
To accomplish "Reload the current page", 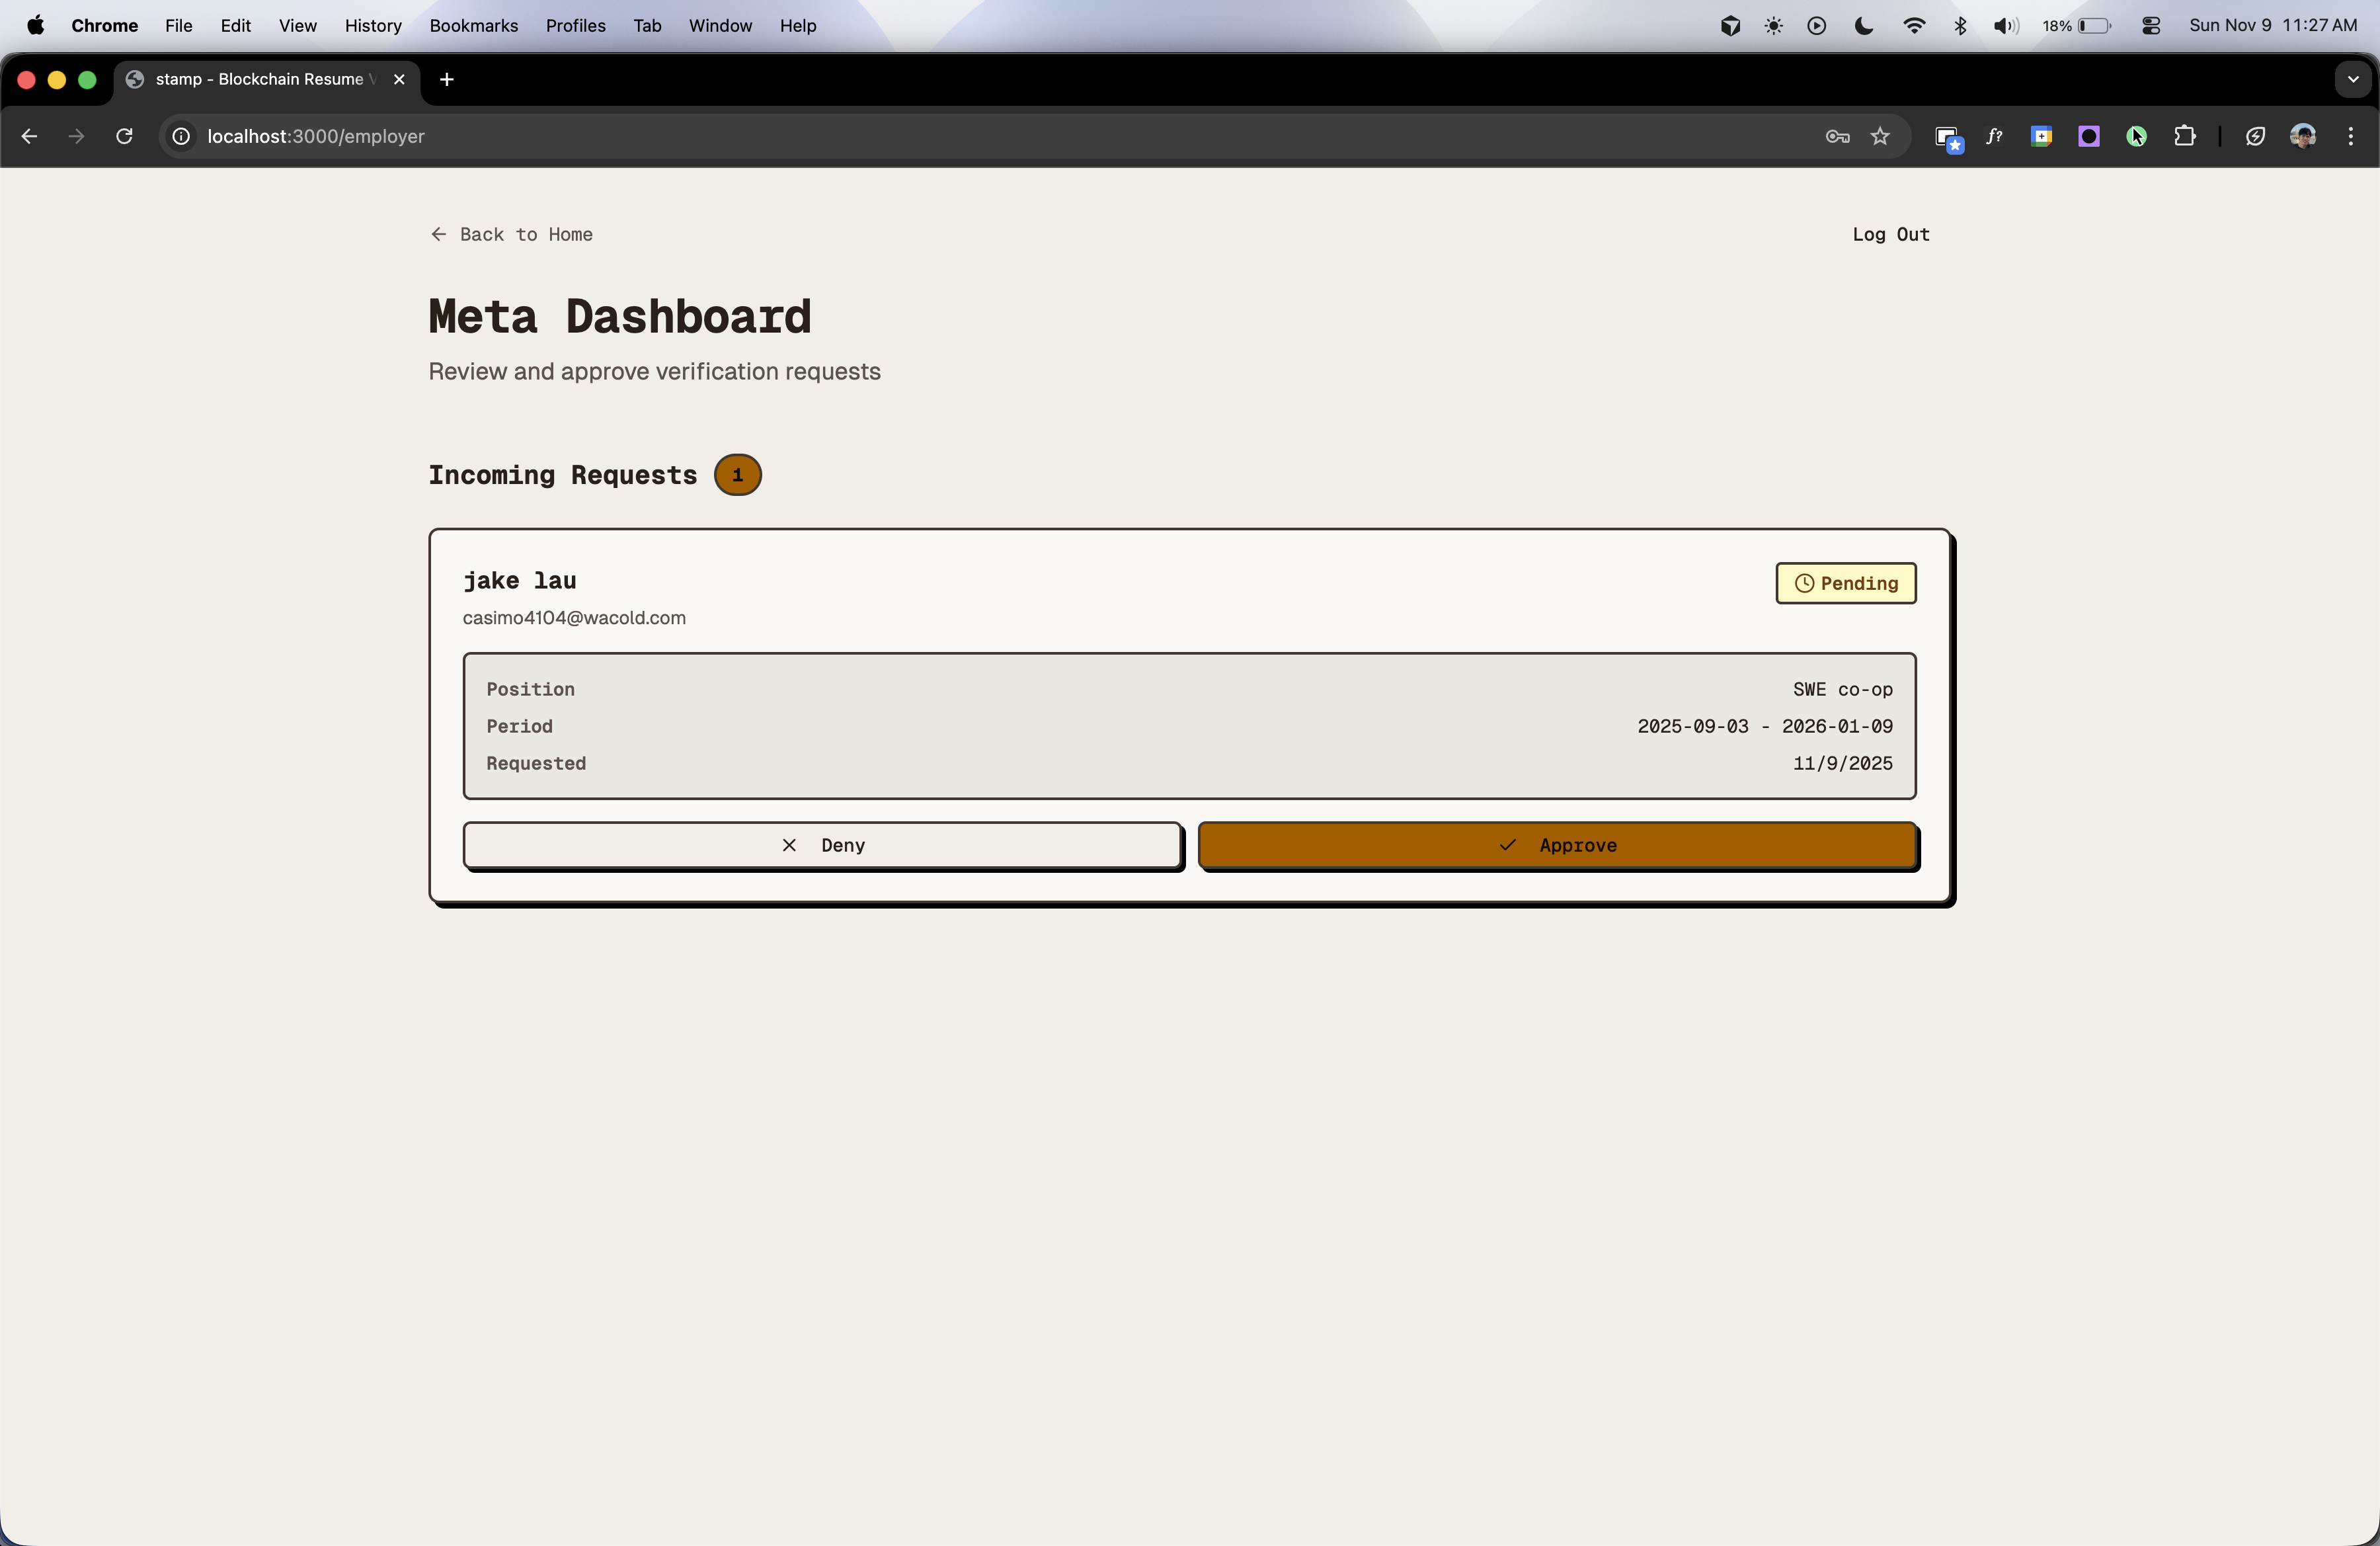I will coord(124,136).
